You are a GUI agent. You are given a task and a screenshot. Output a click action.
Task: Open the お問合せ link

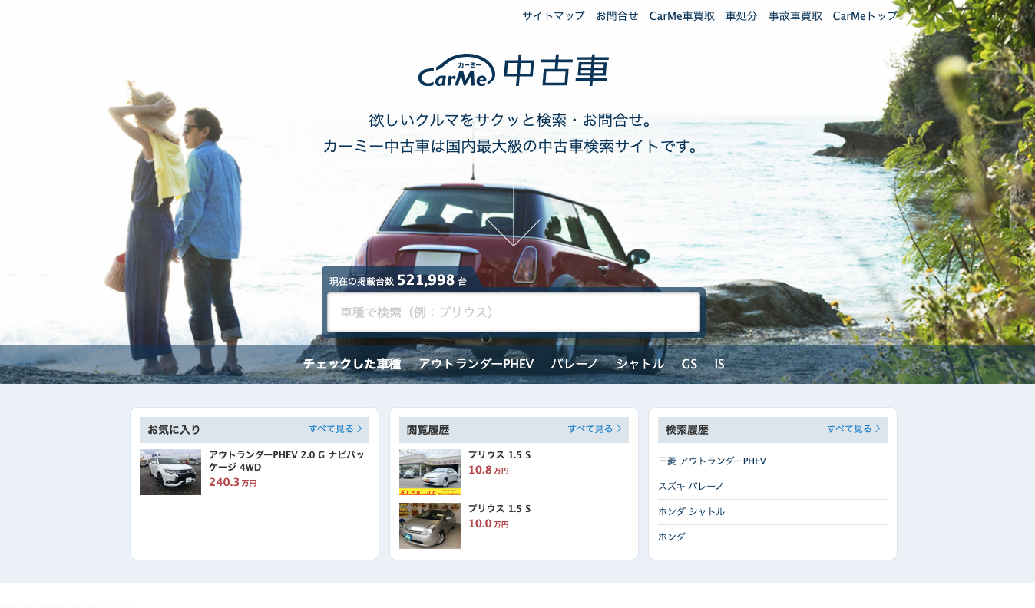coord(617,15)
